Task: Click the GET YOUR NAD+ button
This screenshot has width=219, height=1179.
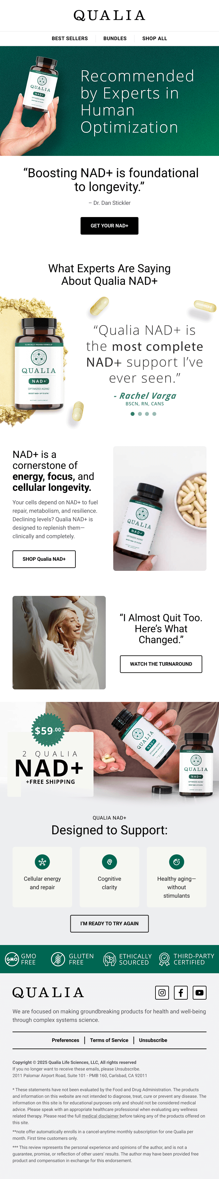Action: 109,226
